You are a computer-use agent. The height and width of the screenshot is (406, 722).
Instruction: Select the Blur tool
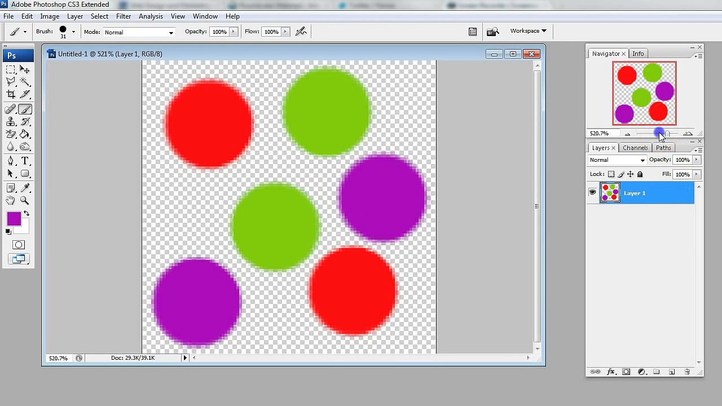click(x=11, y=147)
